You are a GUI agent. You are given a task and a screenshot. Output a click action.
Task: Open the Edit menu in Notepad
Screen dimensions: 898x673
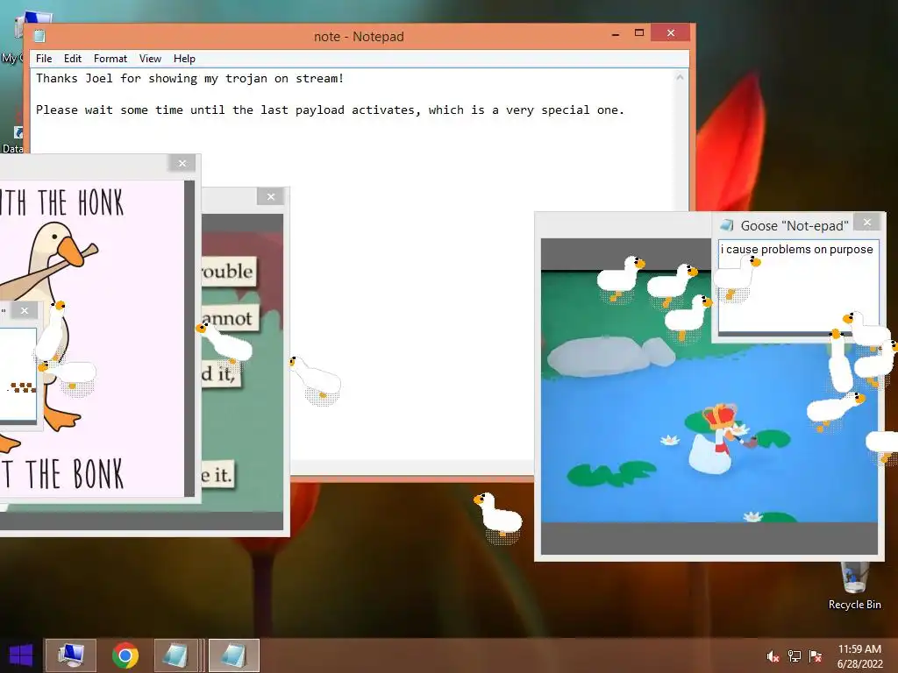pos(72,59)
